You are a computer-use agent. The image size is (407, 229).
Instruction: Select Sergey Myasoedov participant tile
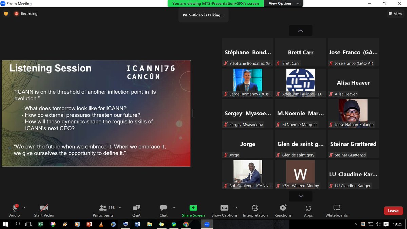[248, 113]
